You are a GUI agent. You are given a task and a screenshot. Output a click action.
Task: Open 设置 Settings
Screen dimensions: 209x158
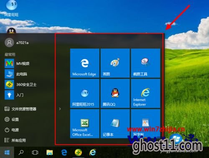click(12, 119)
